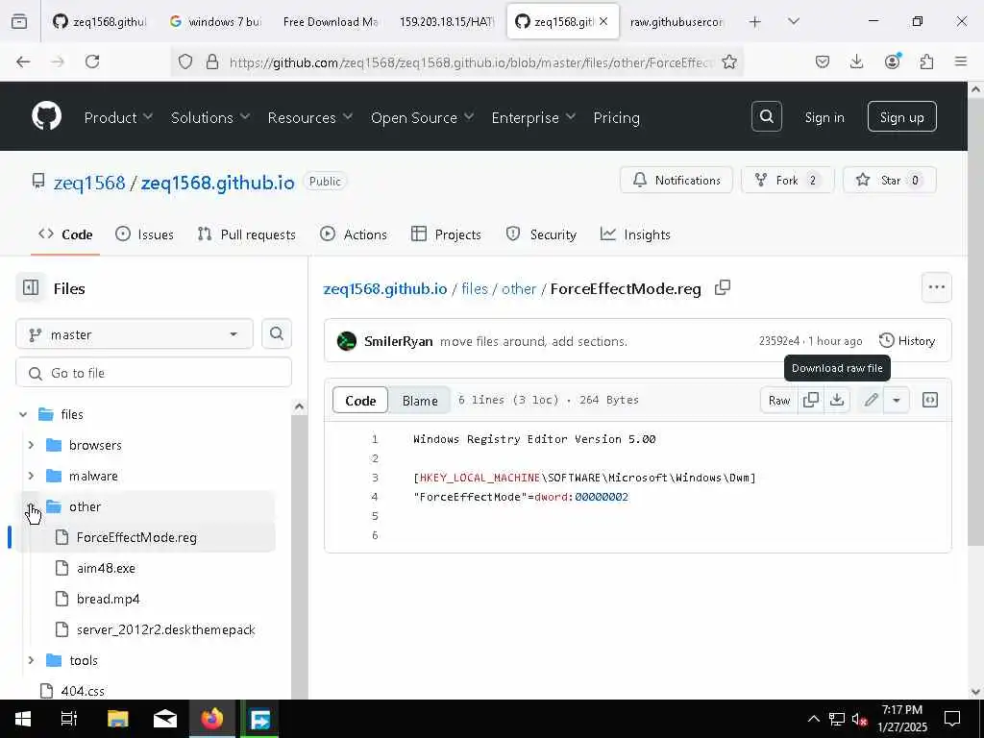
Task: Bookmark this page with the star icon
Action: (x=728, y=61)
